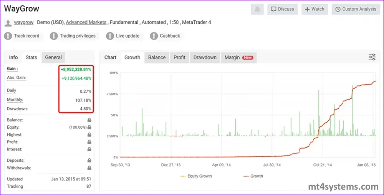Click the Highest lock icon
Image resolution: width=384 pixels, height=195 pixels.
89,134
